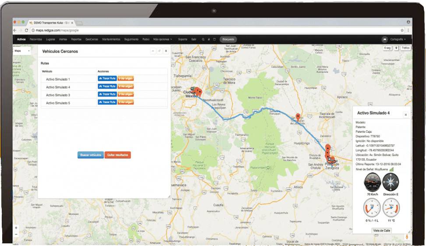
Task: Click the orange Pegman street view icon
Action: [407, 237]
